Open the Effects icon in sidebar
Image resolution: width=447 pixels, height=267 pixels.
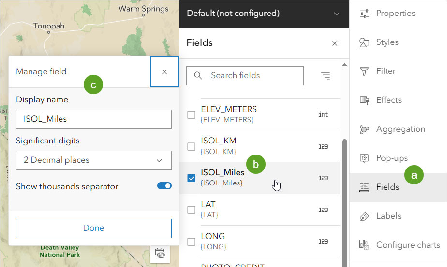[x=365, y=100]
